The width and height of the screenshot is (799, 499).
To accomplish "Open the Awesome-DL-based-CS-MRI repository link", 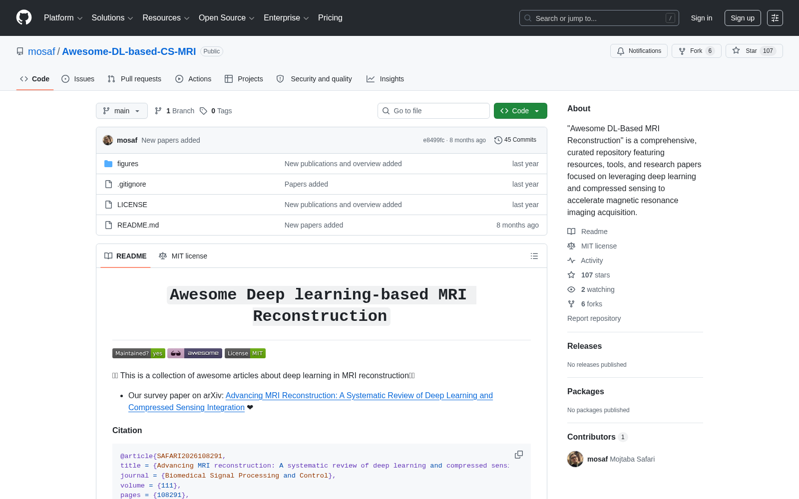I will tap(129, 51).
